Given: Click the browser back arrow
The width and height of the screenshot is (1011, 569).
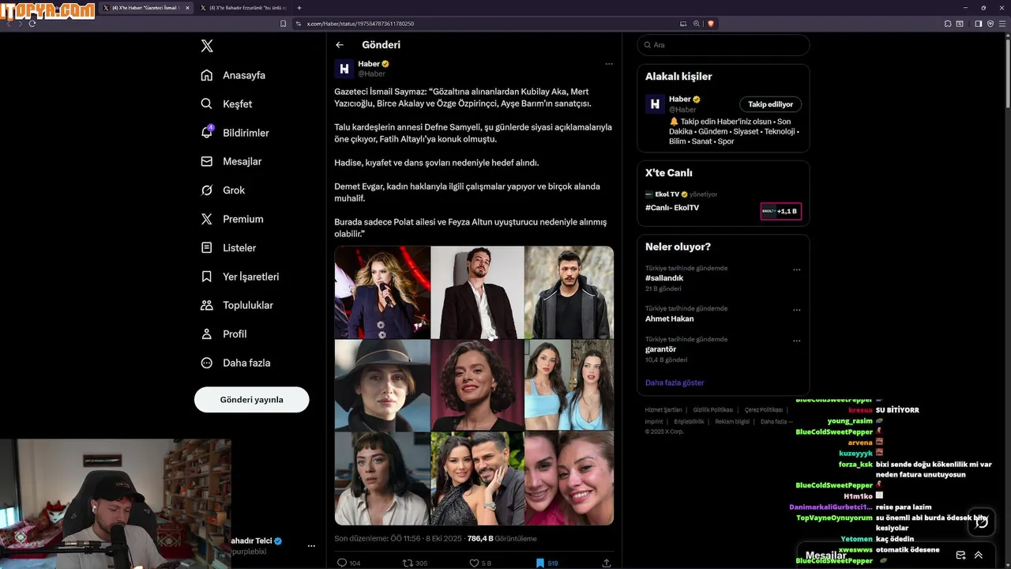Looking at the screenshot, I should [x=8, y=24].
